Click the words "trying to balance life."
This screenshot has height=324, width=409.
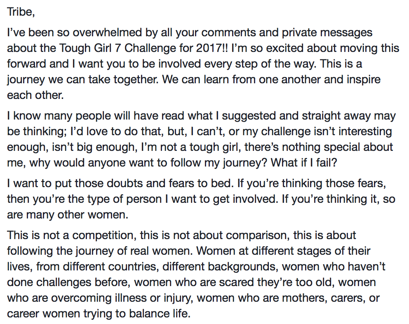(137, 314)
